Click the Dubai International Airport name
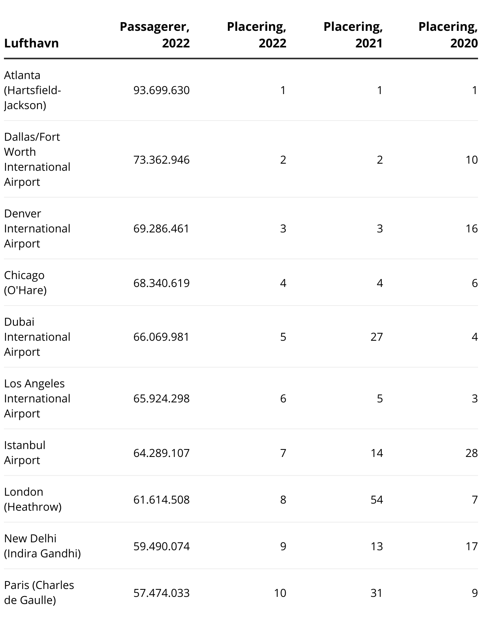This screenshot has width=482, height=619. coord(37,337)
